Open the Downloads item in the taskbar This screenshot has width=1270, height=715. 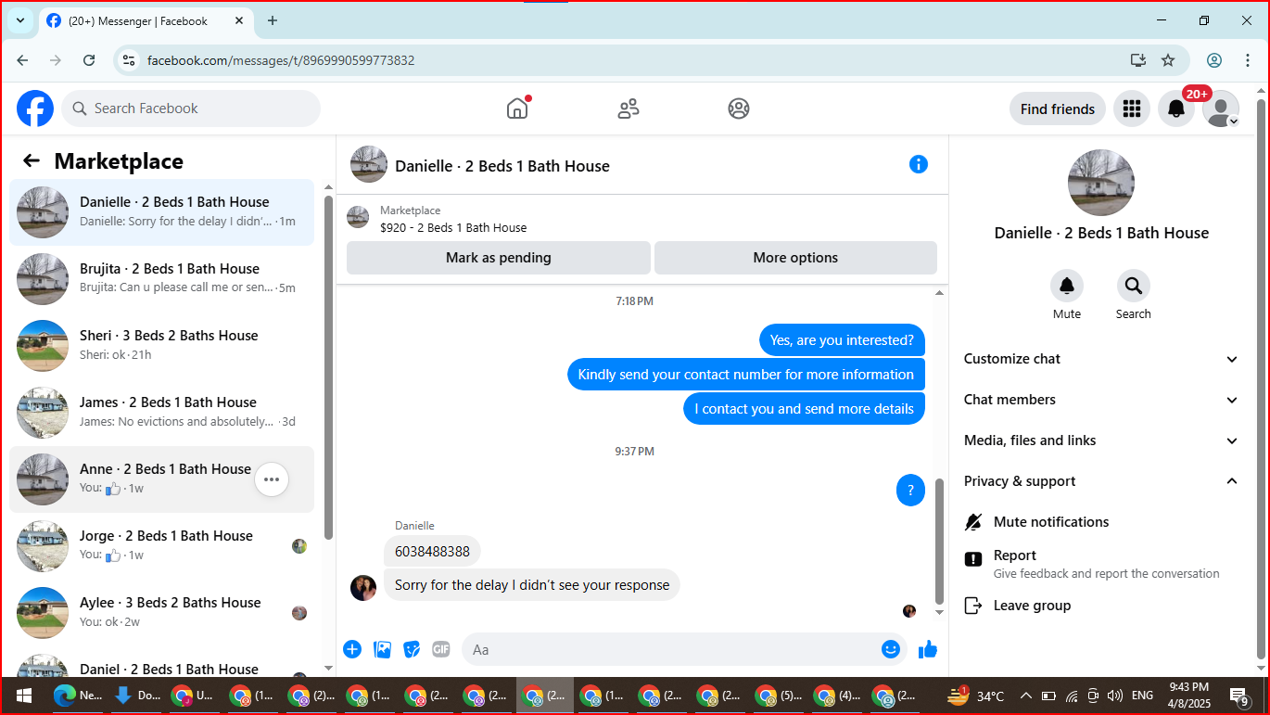coord(136,696)
